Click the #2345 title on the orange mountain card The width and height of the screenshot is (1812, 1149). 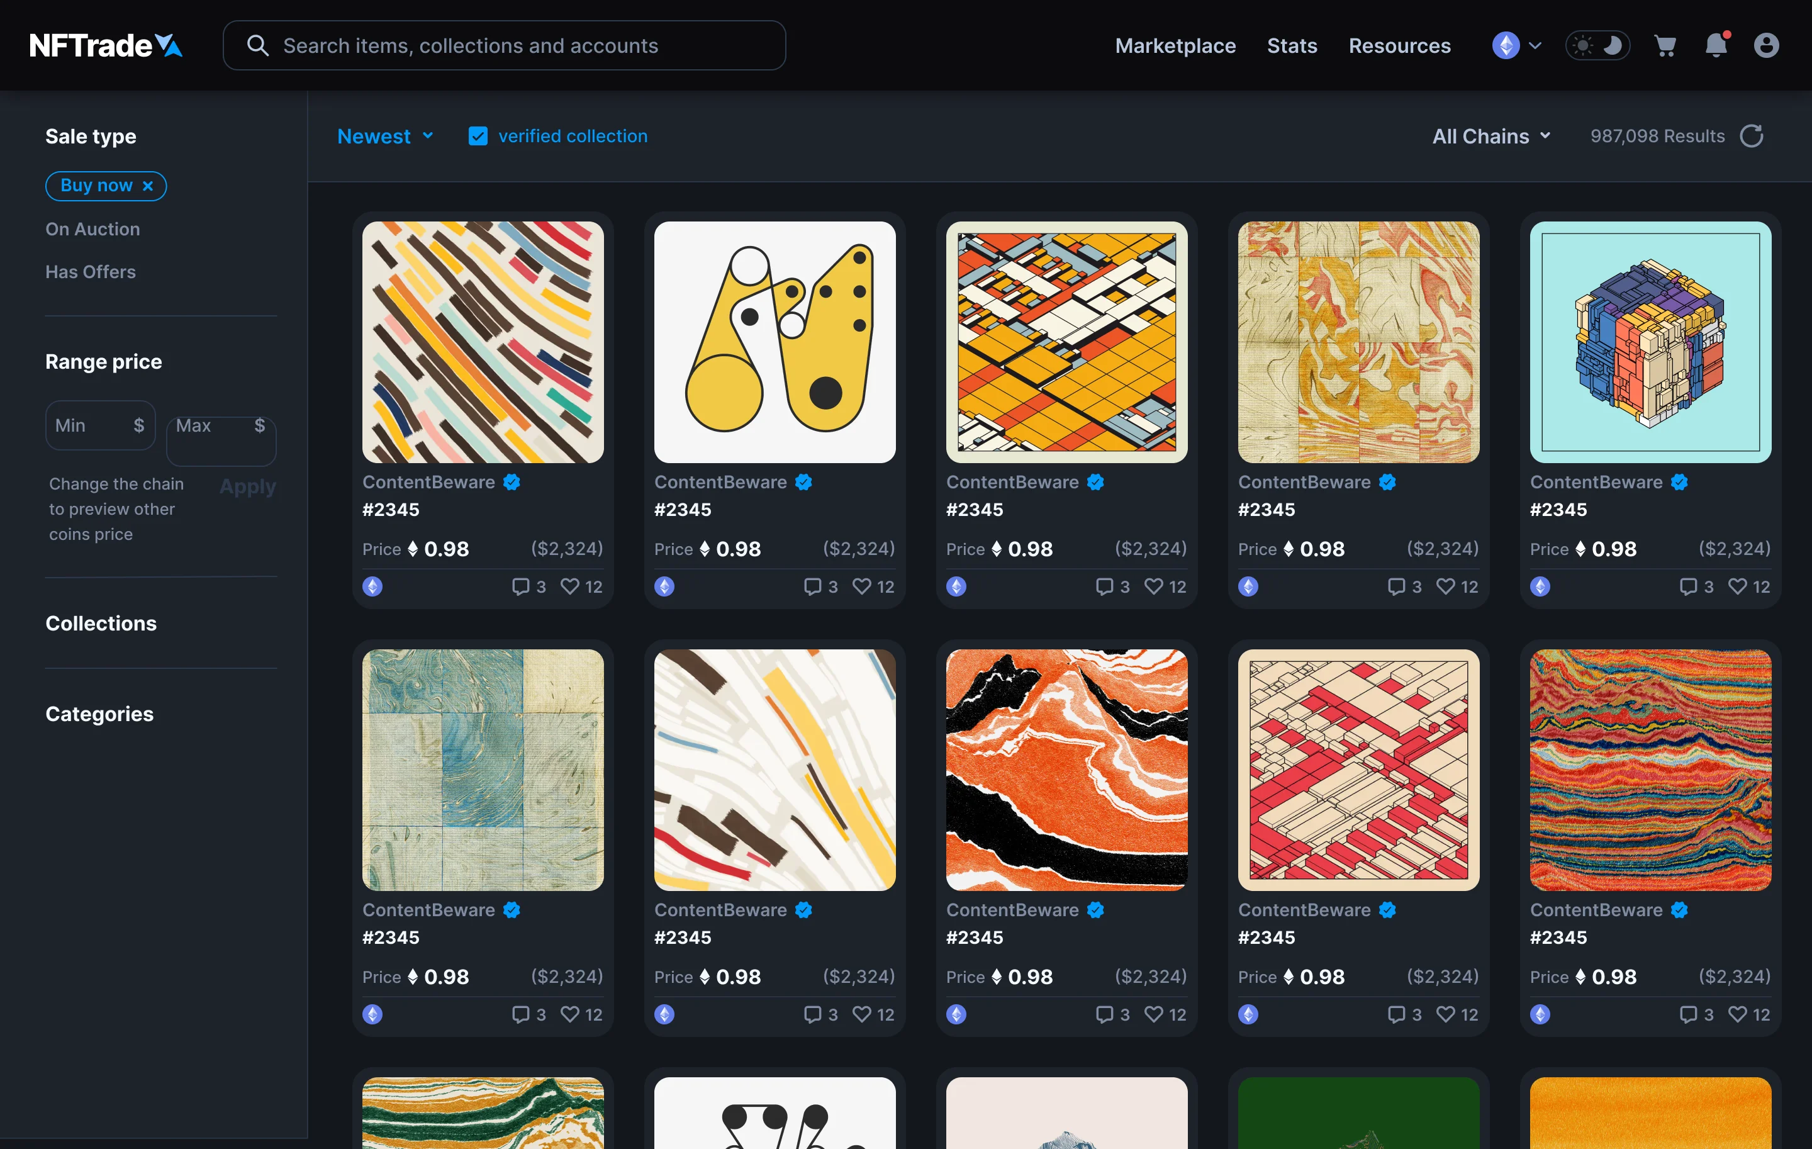[975, 938]
